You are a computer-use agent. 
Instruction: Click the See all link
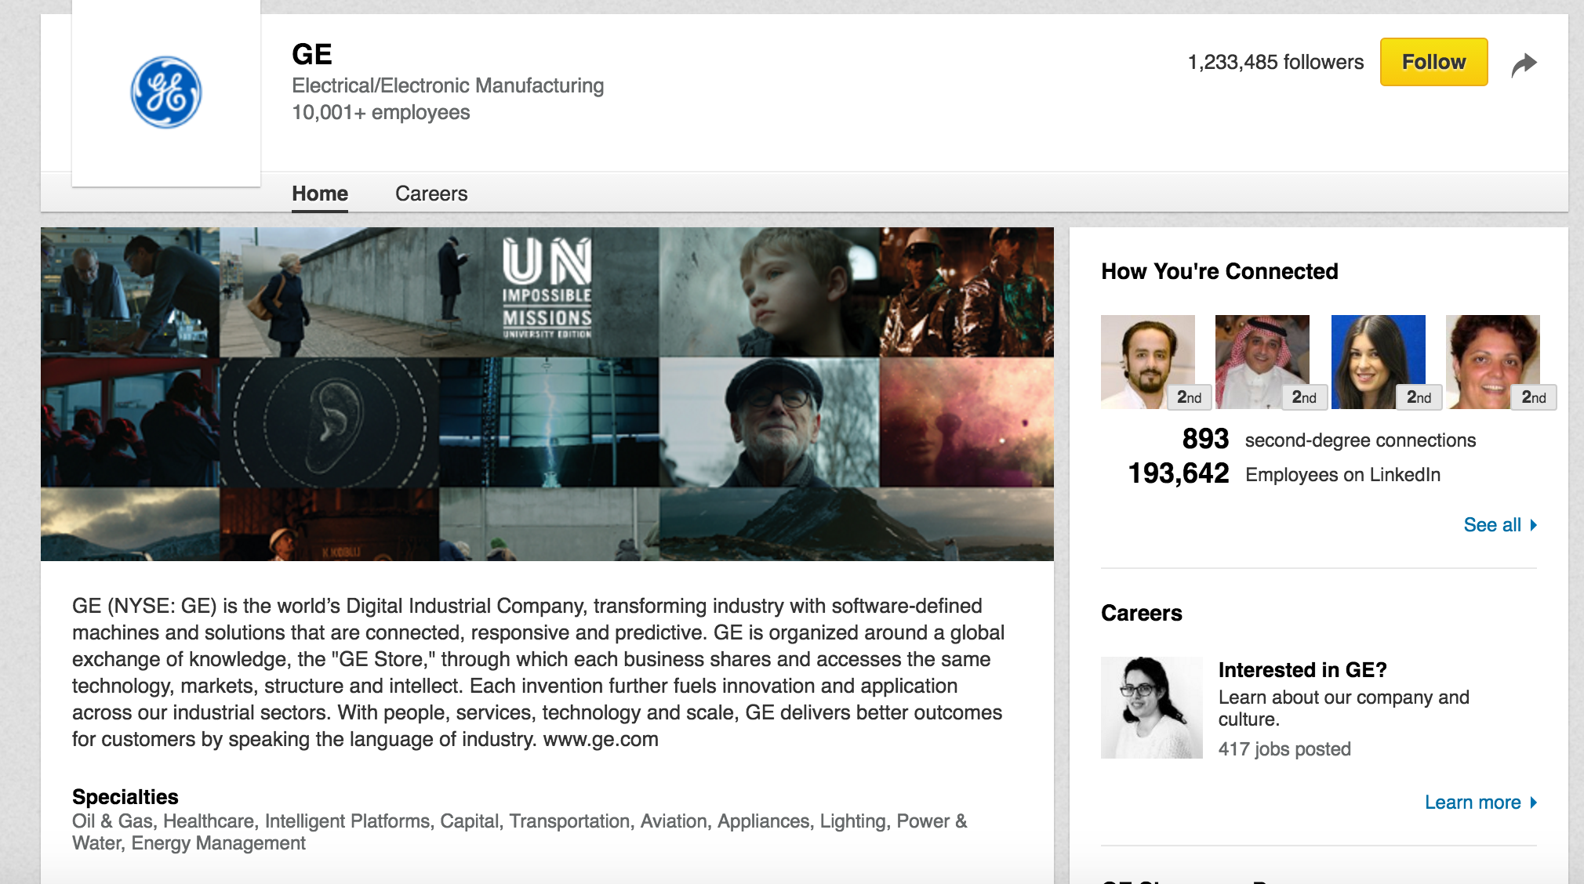pos(1491,525)
